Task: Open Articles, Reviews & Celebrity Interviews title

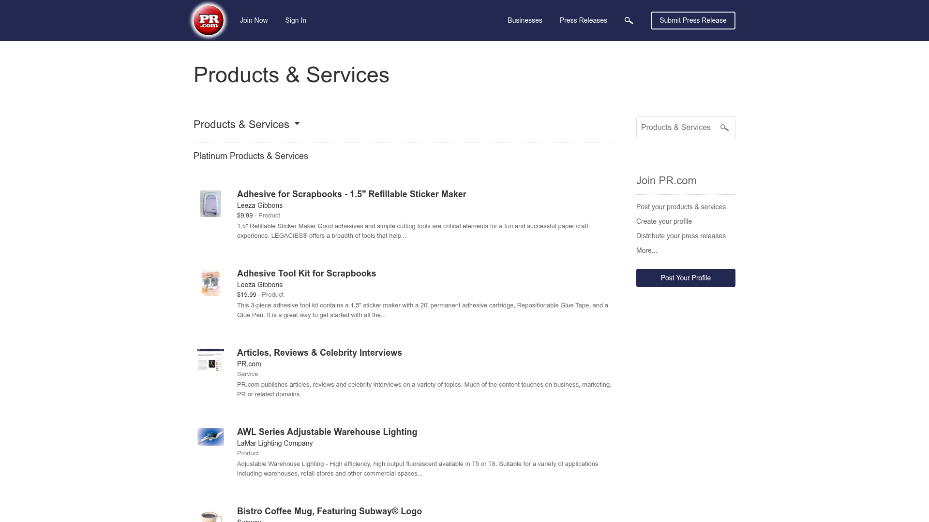Action: 319,352
